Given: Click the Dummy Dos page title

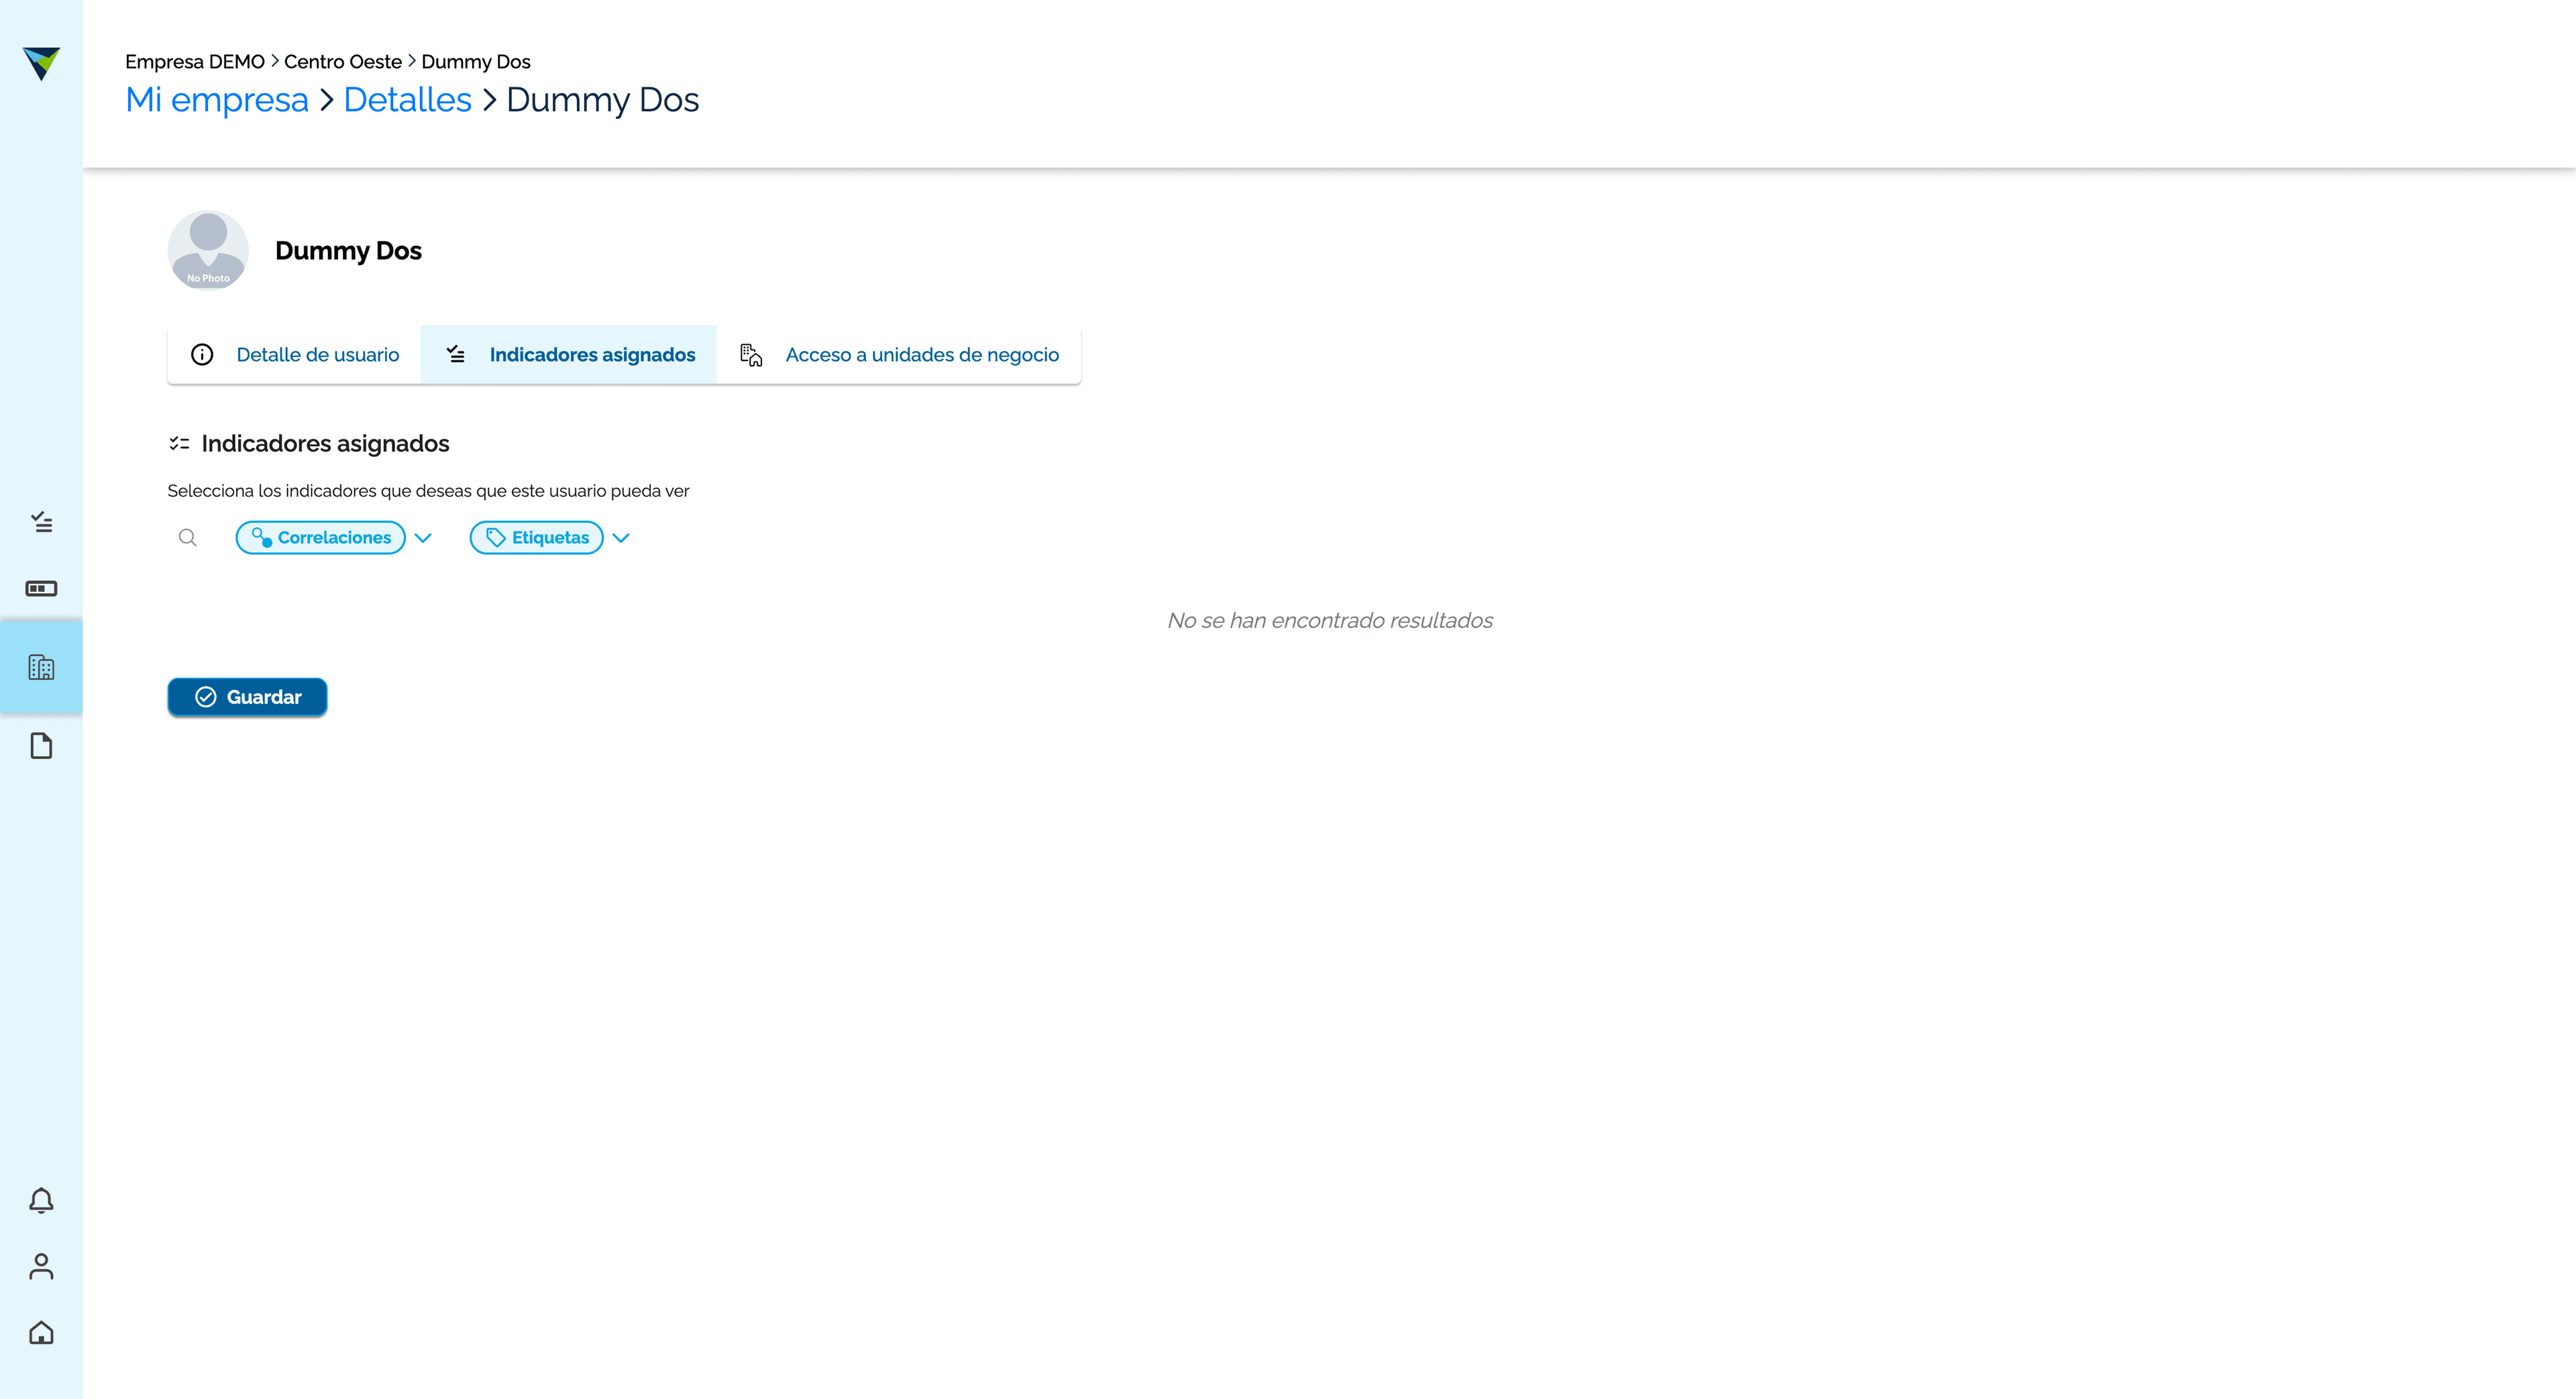Looking at the screenshot, I should point(603,100).
